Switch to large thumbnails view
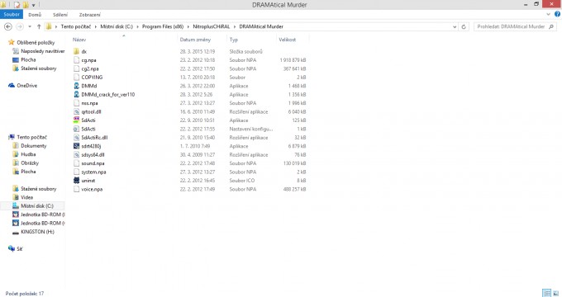The image size is (562, 297). click(x=555, y=293)
